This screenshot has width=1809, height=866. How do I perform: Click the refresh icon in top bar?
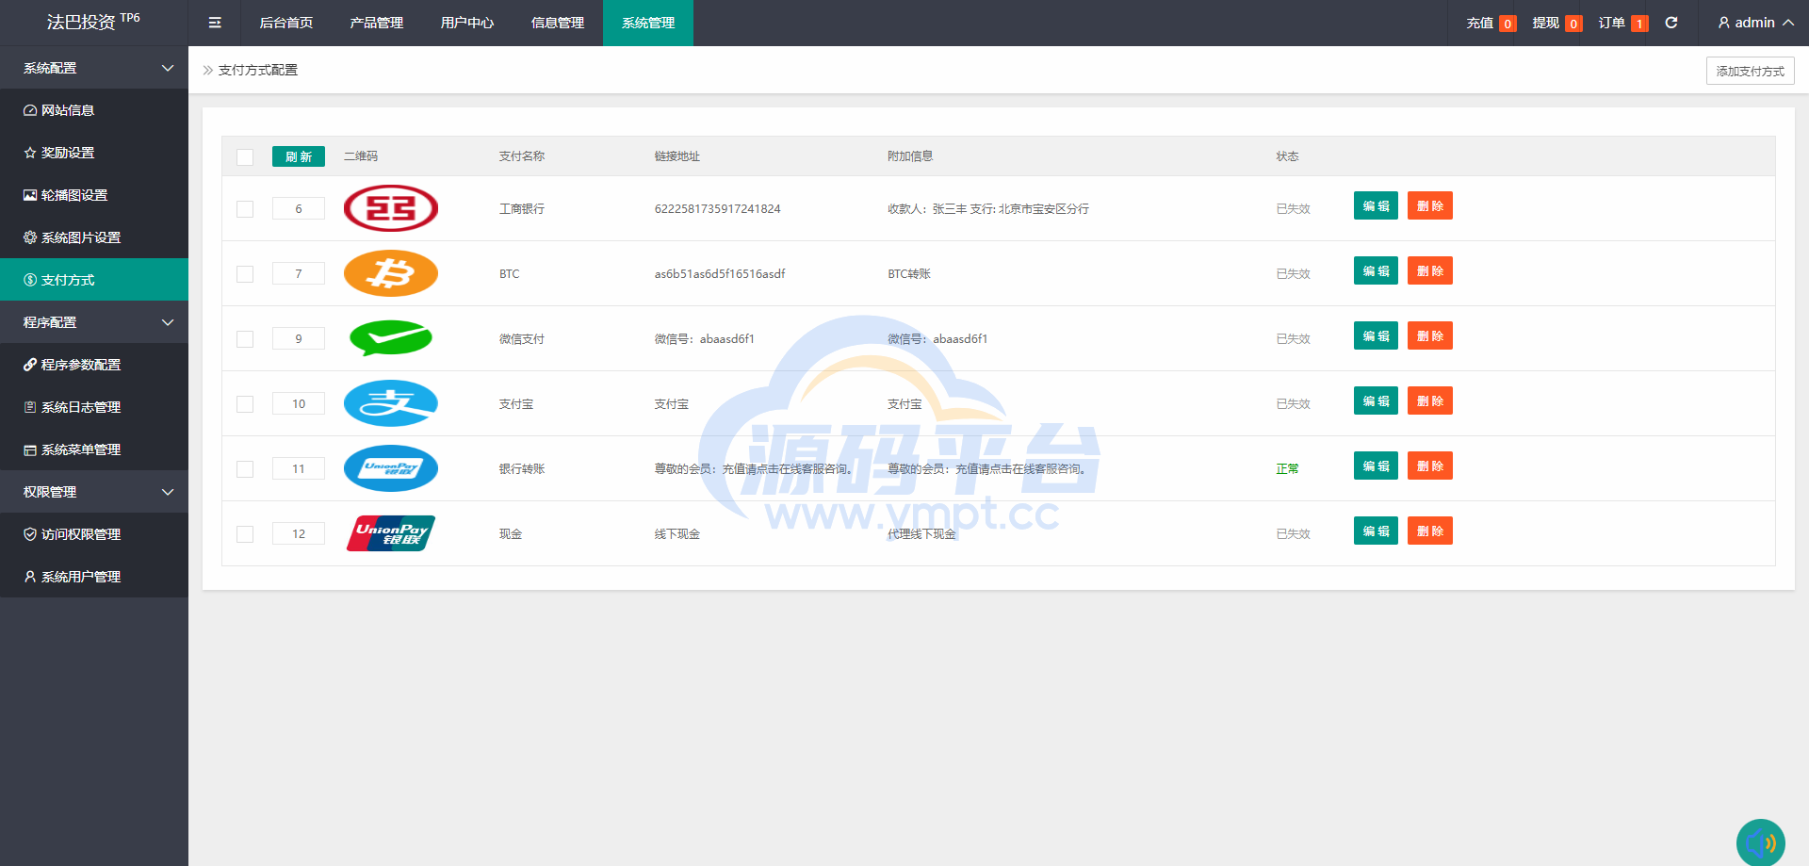tap(1671, 23)
